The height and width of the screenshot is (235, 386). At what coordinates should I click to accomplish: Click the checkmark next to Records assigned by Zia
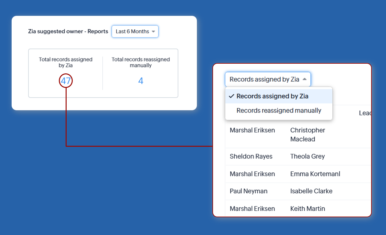coord(231,96)
